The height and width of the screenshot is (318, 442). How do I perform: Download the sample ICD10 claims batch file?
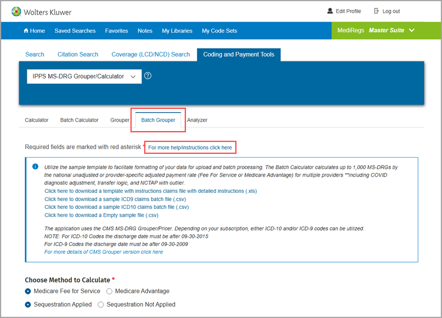(117, 207)
